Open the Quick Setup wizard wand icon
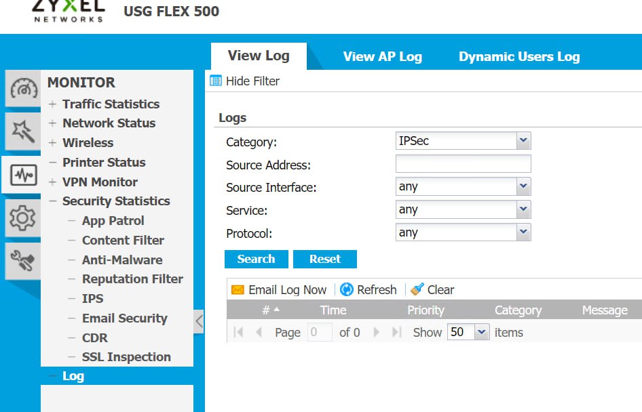The height and width of the screenshot is (412, 642). 23,132
